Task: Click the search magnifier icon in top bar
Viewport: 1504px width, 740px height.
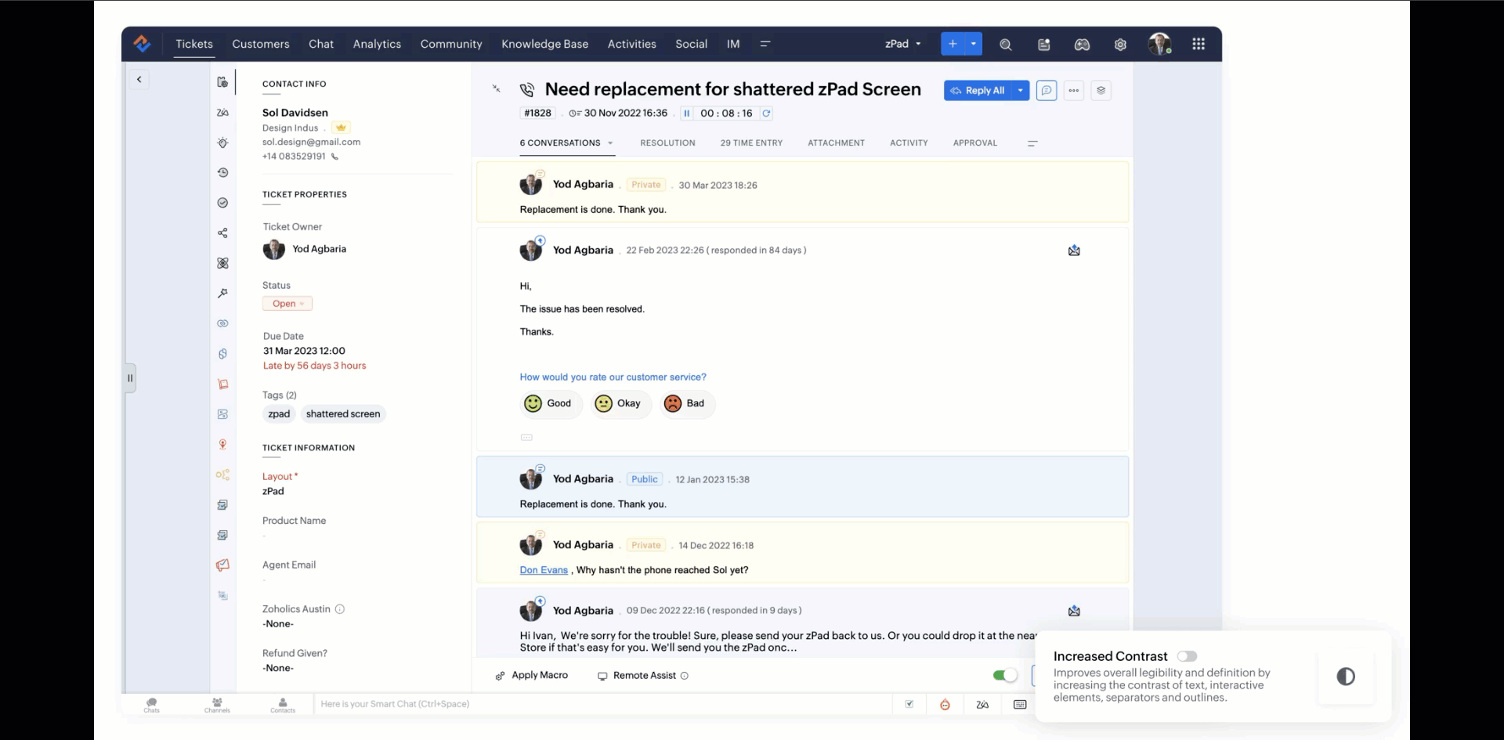Action: [1005, 45]
